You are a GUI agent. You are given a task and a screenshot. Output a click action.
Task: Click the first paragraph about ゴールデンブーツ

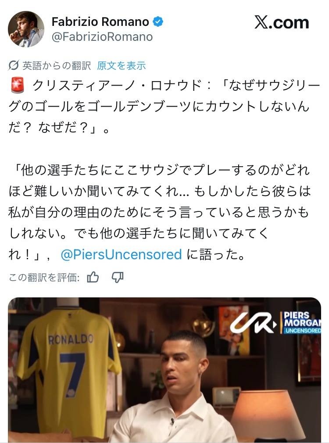click(x=164, y=107)
